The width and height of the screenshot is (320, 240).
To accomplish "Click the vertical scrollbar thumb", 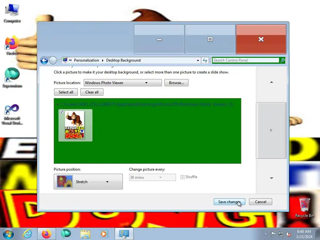I will click(x=271, y=130).
